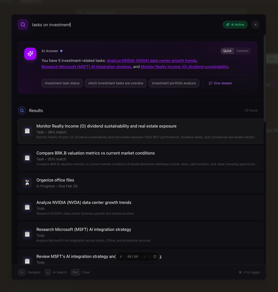Click the purple search magnifier icon
Image resolution: width=278 pixels, height=292 pixels.
(23, 25)
